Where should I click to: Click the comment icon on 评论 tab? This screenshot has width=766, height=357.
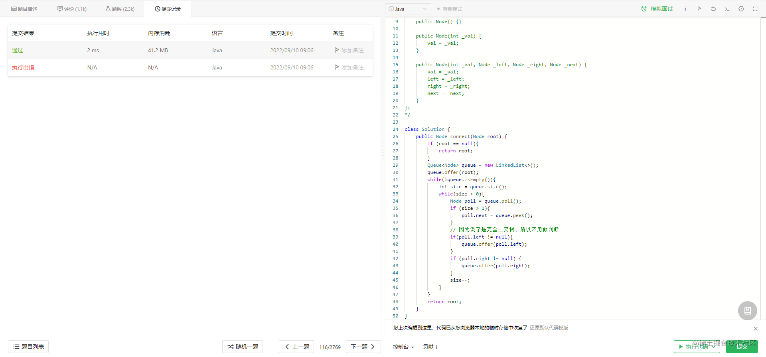pos(60,9)
